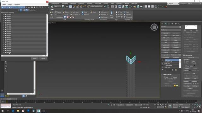
Task: Select the Model radio button
Action: (x=164, y=77)
